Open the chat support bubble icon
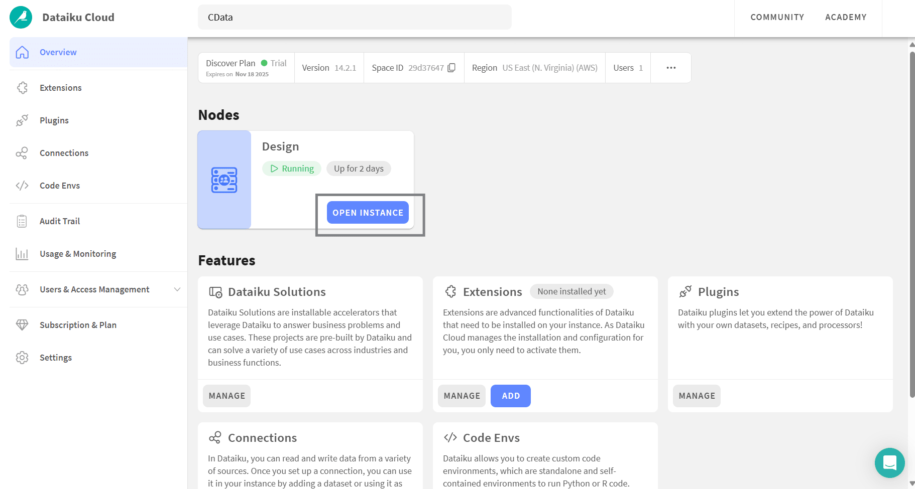 point(889,462)
